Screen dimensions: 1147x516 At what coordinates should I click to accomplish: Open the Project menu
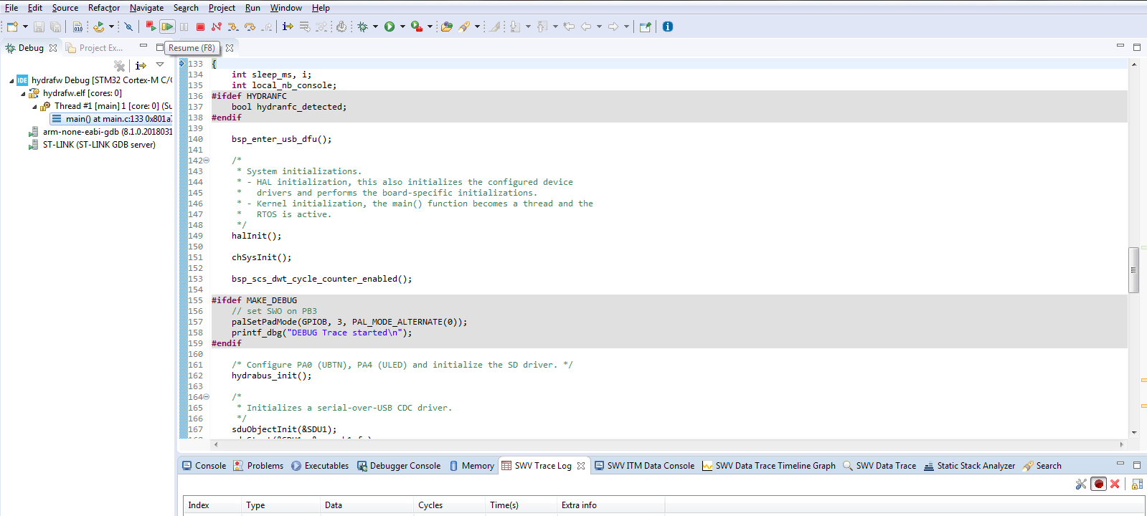click(x=222, y=8)
